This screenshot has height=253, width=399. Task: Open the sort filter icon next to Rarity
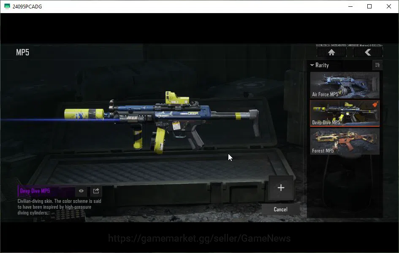377,65
